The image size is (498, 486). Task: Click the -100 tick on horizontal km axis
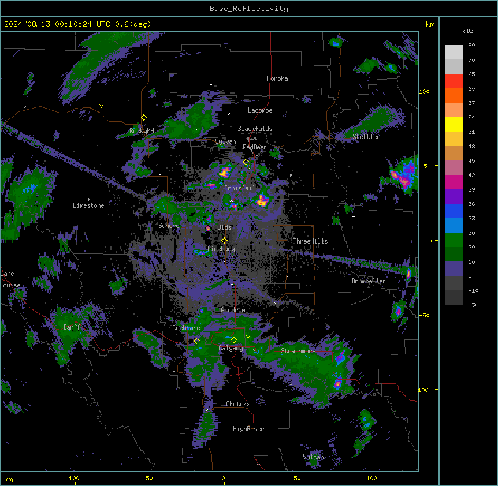[72, 478]
